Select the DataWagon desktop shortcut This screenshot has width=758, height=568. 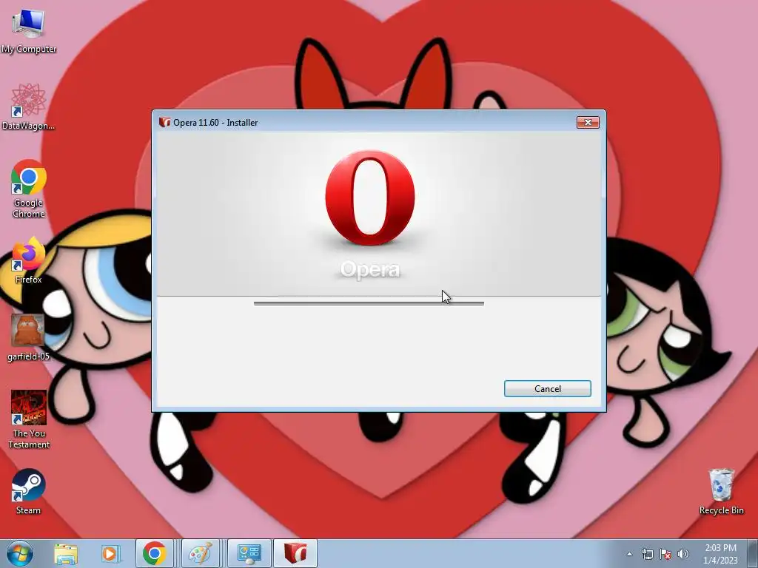tap(29, 107)
